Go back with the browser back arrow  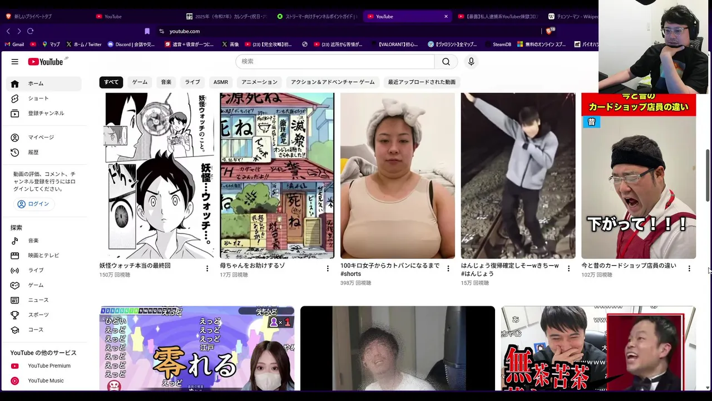click(8, 31)
